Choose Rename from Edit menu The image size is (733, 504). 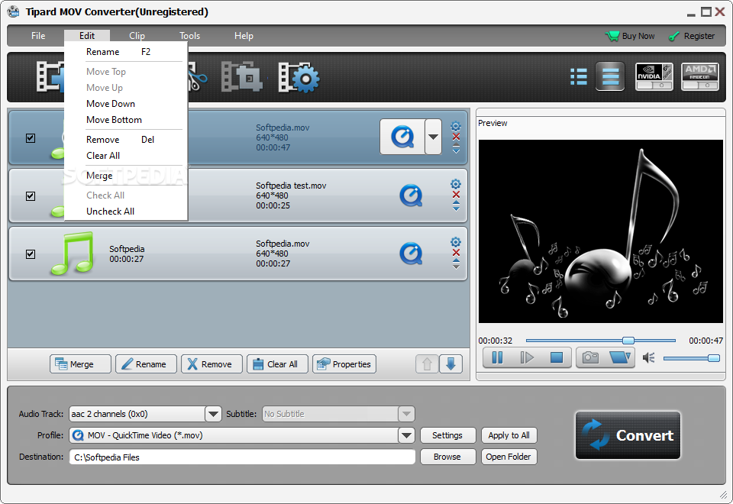tap(126, 52)
